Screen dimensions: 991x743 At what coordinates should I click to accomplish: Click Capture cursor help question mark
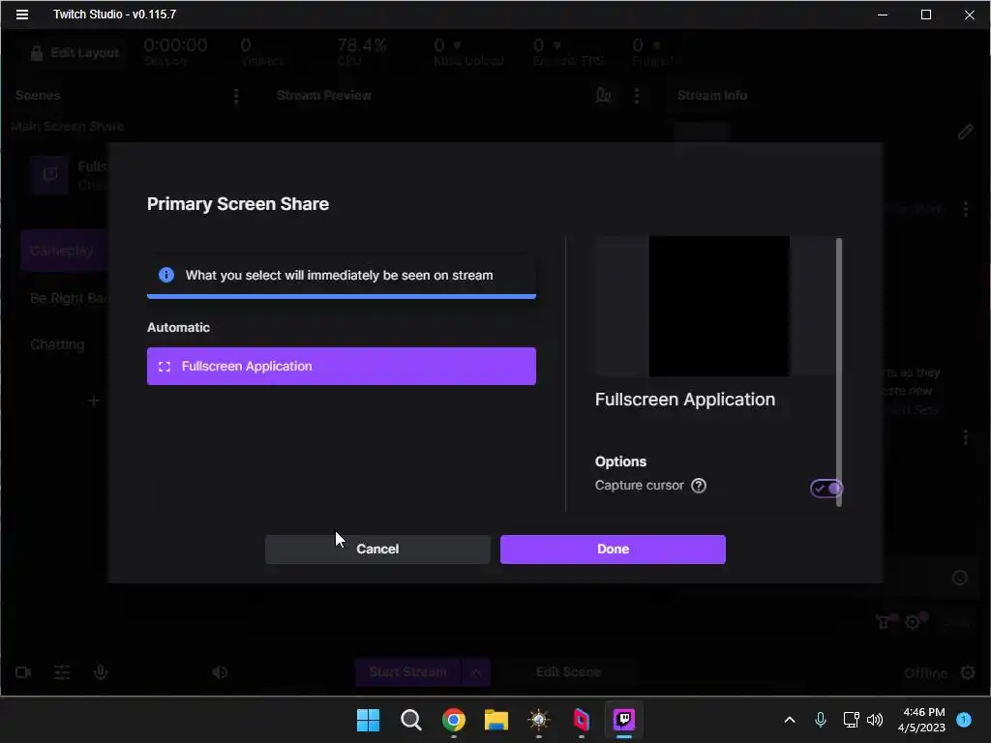(699, 486)
